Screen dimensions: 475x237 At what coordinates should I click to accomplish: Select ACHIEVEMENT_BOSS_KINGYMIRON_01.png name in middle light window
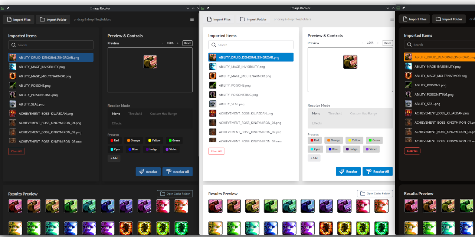click(250, 123)
